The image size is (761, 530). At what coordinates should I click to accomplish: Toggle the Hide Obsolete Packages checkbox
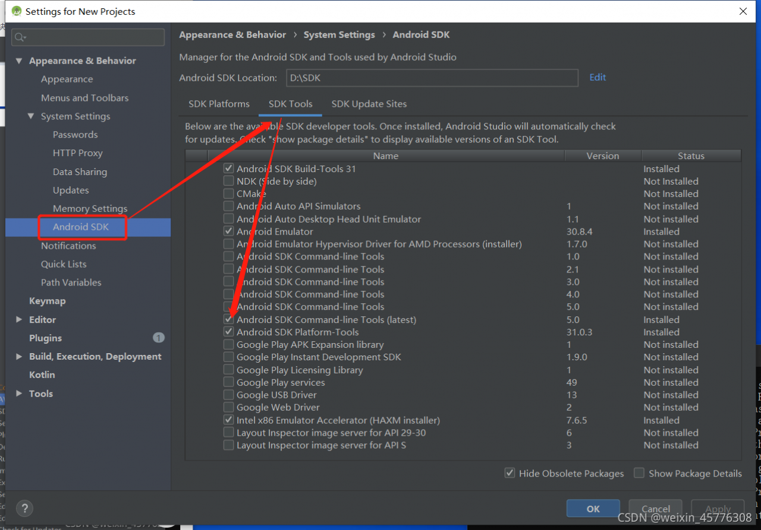(510, 473)
